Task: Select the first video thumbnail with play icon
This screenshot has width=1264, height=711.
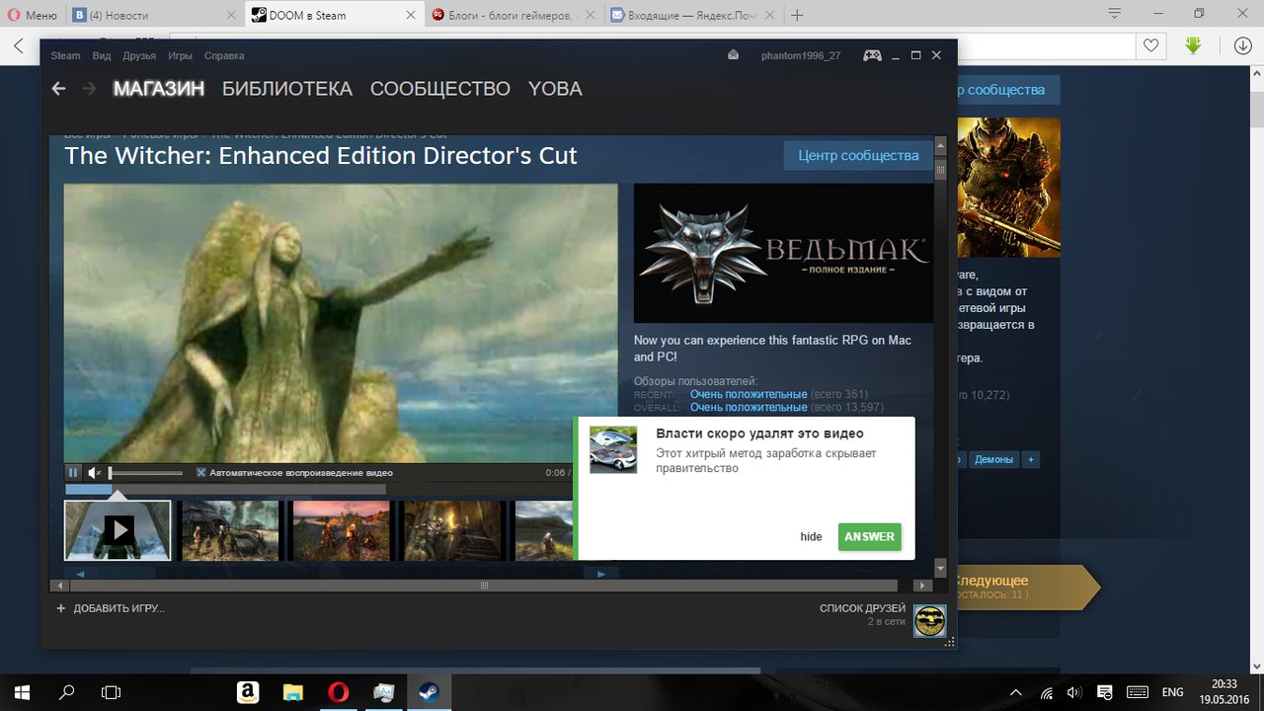Action: (x=118, y=530)
